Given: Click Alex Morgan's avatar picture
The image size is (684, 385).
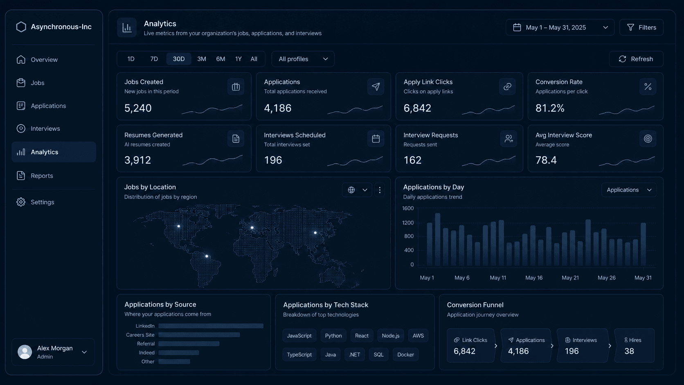Looking at the screenshot, I should coord(25,352).
